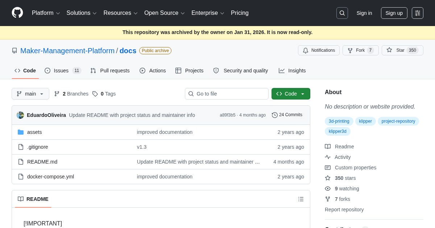Click the a89f3b5 commit hash
The height and width of the screenshot is (228, 435).
pos(228,115)
